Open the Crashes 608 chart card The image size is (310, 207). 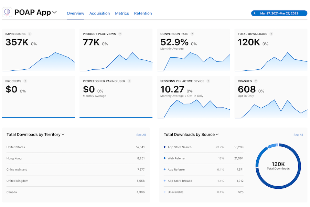pos(271,97)
